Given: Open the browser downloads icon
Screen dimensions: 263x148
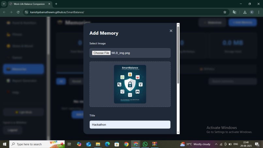Looking at the screenshot, I should point(245,12).
